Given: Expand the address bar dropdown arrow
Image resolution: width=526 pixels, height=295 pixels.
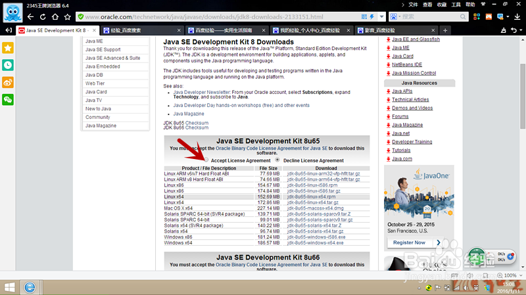Looking at the screenshot, I should point(381,16).
